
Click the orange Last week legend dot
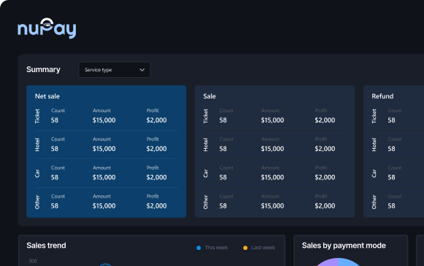click(245, 248)
